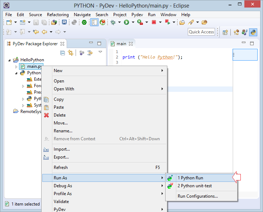This screenshot has width=263, height=212.
Task: Close the PyDev Package Explorer tab
Action: coord(62,44)
